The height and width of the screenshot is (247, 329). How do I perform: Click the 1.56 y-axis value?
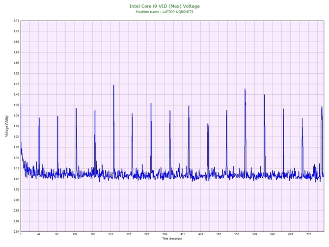point(16,63)
